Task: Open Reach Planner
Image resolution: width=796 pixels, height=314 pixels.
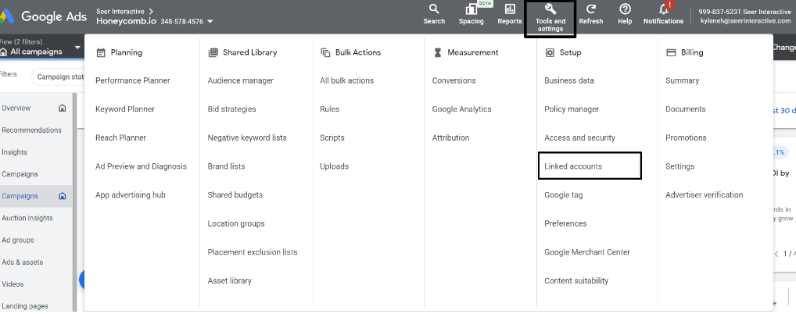Action: tap(121, 138)
